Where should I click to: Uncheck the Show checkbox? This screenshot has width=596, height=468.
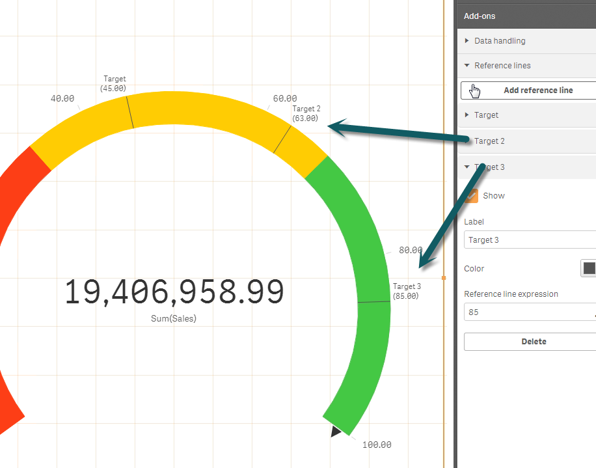pos(471,196)
